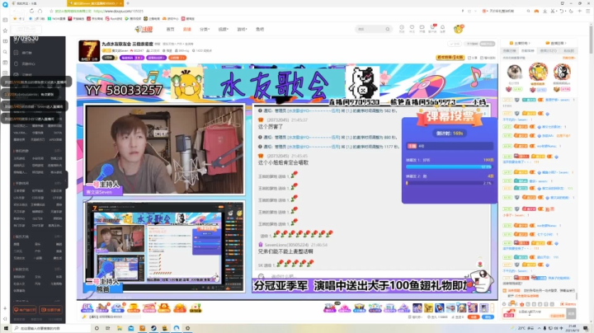The image size is (594, 333).
Task: Click the orange tag under streamer name
Action: [177, 58]
